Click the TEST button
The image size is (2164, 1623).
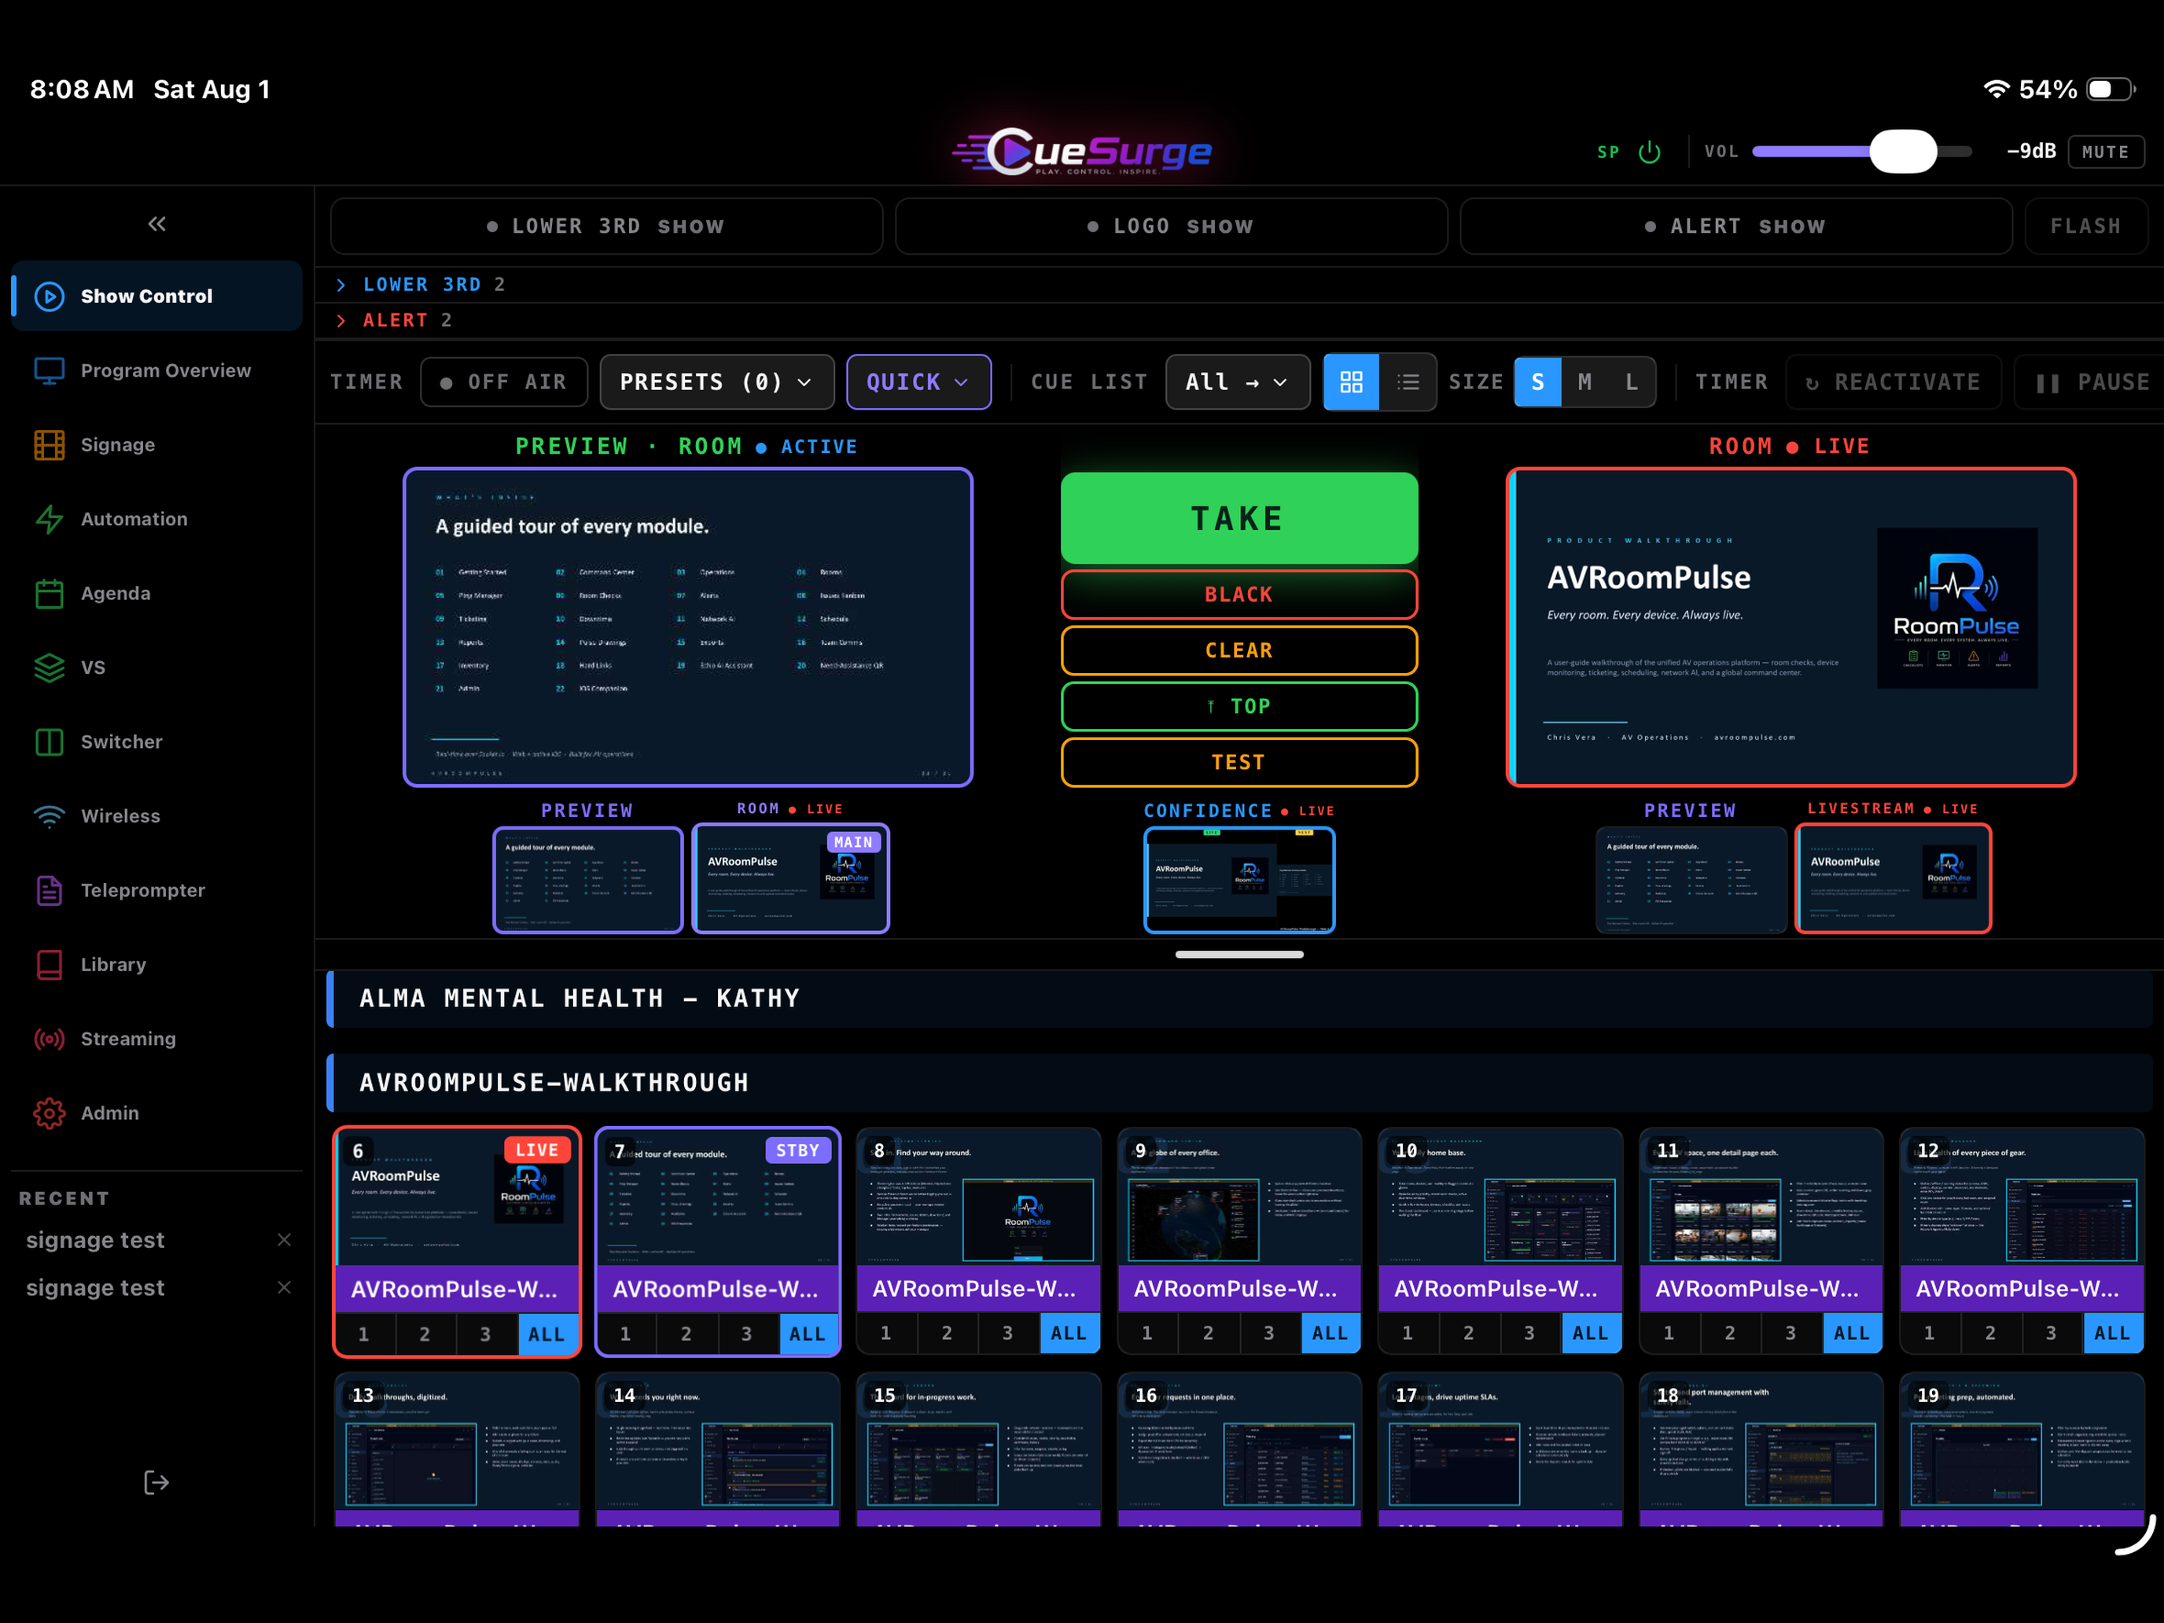pyautogui.click(x=1238, y=762)
